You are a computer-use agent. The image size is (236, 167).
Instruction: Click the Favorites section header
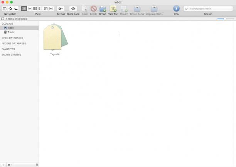[x=8, y=49]
